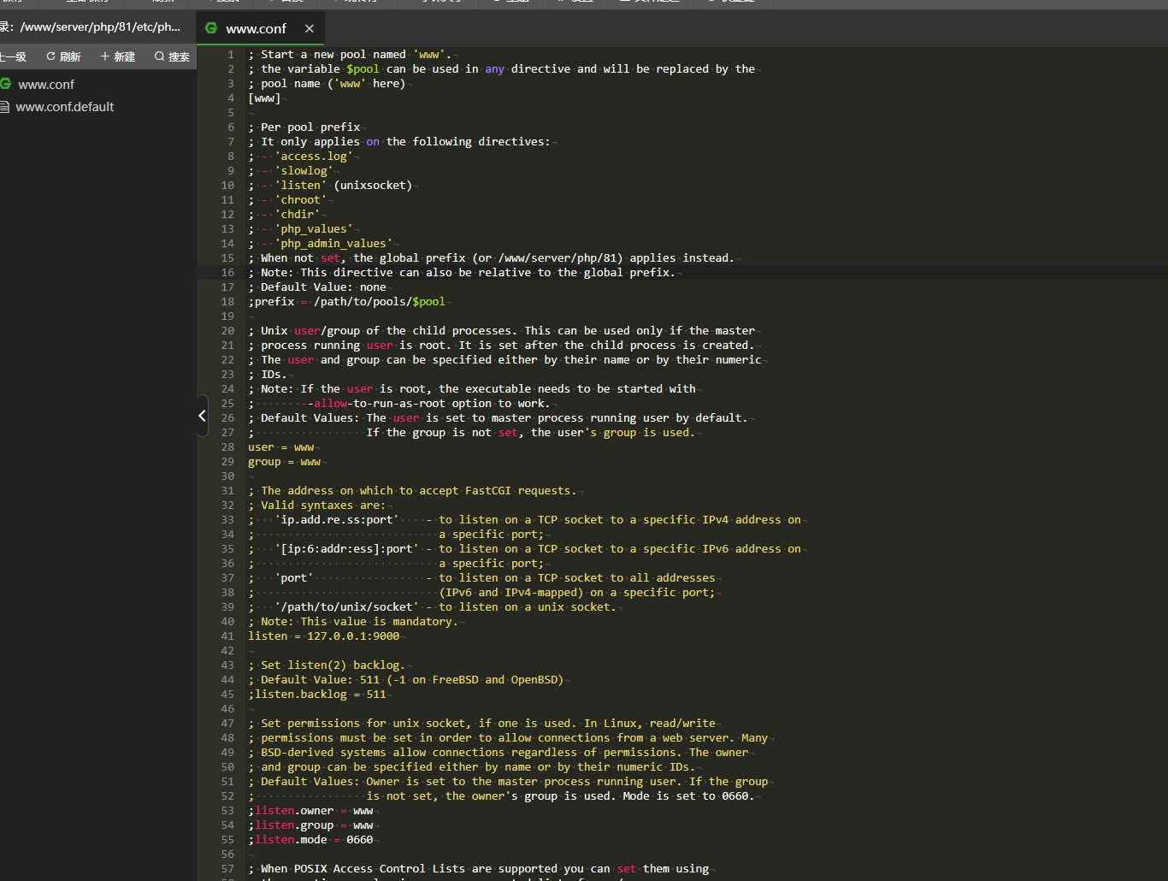Click line number 41 in the gutter

tap(227, 636)
